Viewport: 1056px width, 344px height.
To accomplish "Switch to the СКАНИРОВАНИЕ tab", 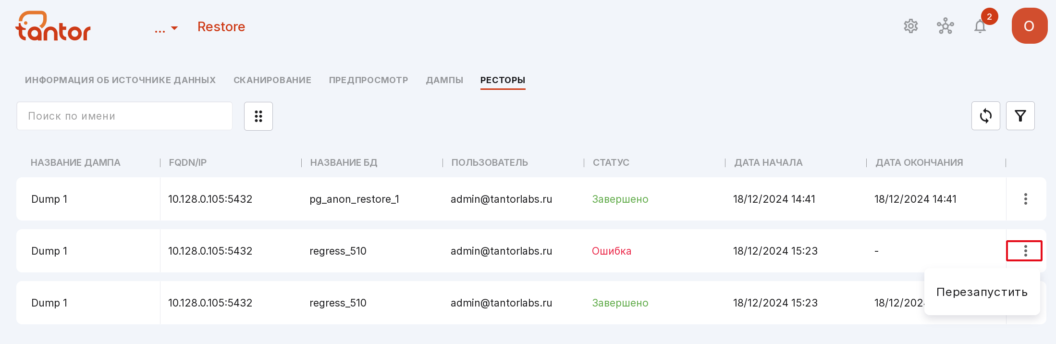I will tap(272, 80).
